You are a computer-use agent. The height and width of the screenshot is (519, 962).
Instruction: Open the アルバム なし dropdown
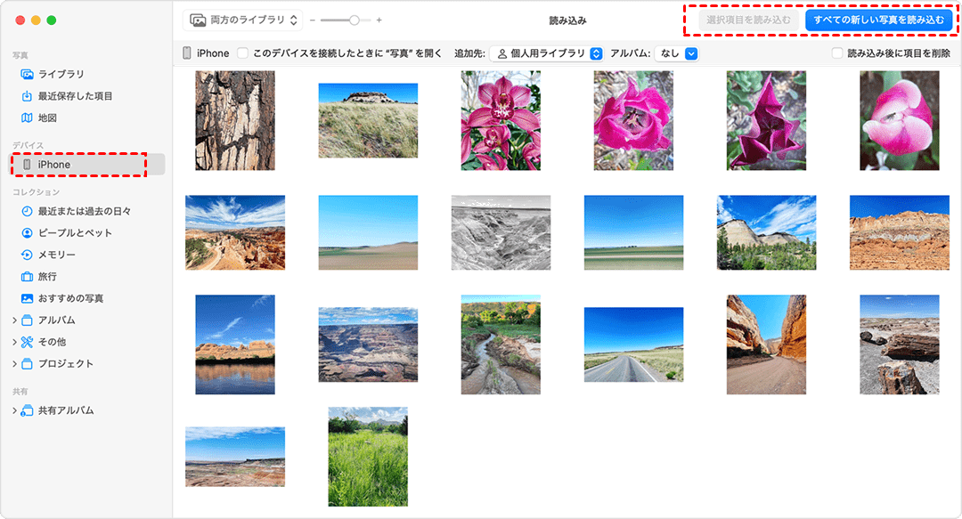pos(676,53)
